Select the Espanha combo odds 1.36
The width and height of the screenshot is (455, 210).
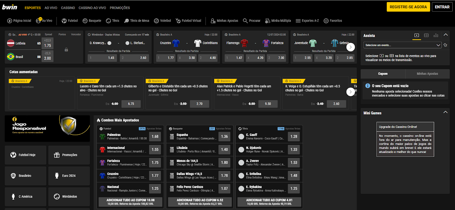[x=224, y=137]
